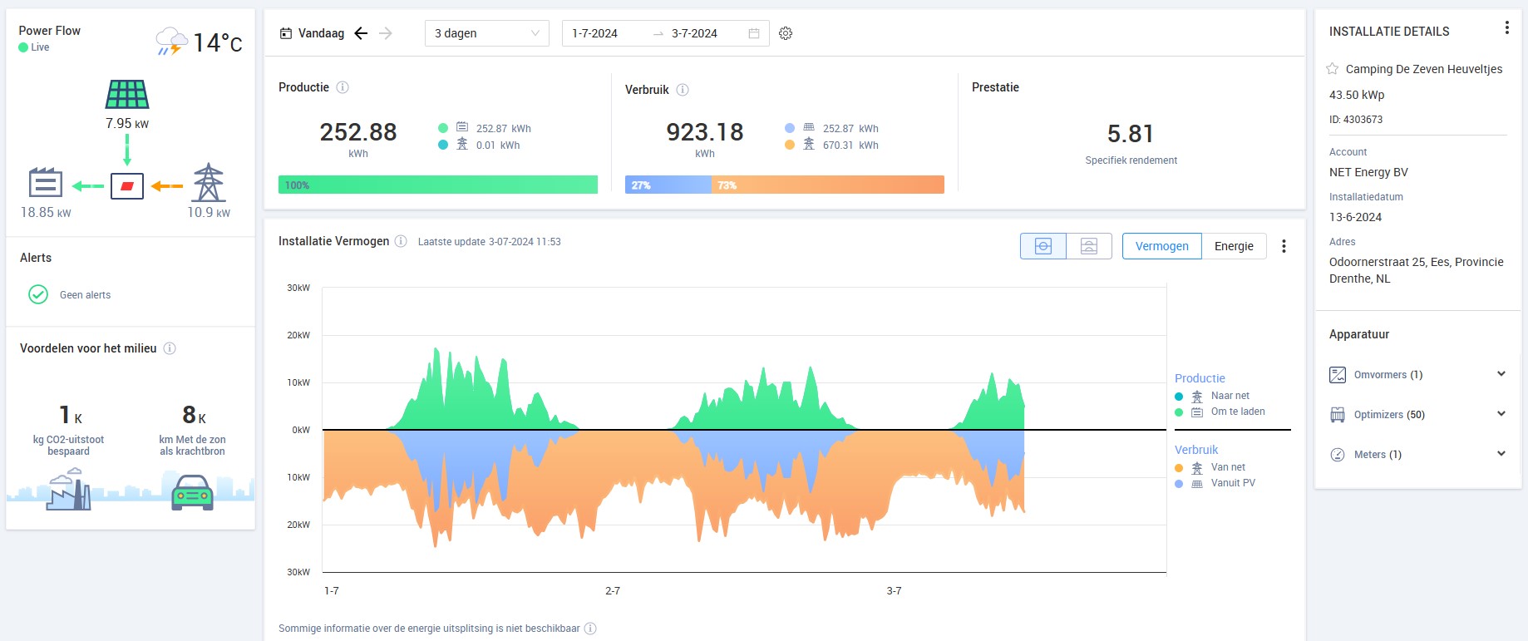Click the green 100% production bar
Viewport: 1528px width, 641px height.
point(437,185)
